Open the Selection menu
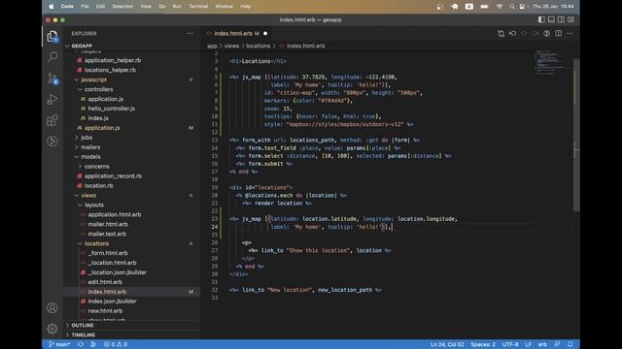Screen dimensions: 622x349 pos(122,7)
